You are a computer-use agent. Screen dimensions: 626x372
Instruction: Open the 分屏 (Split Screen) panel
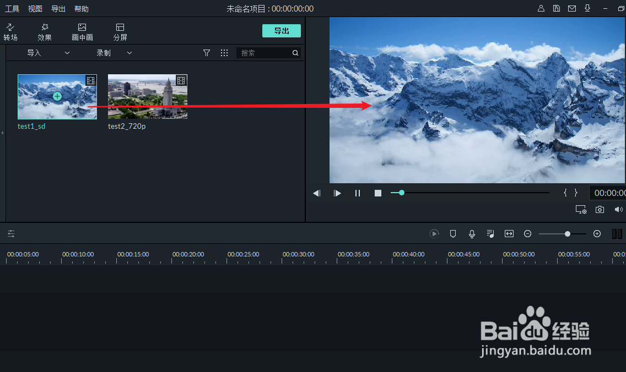120,31
